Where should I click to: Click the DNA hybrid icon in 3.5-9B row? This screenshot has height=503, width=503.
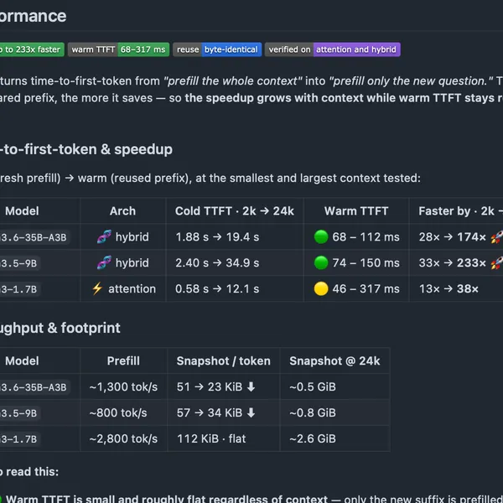pos(104,262)
